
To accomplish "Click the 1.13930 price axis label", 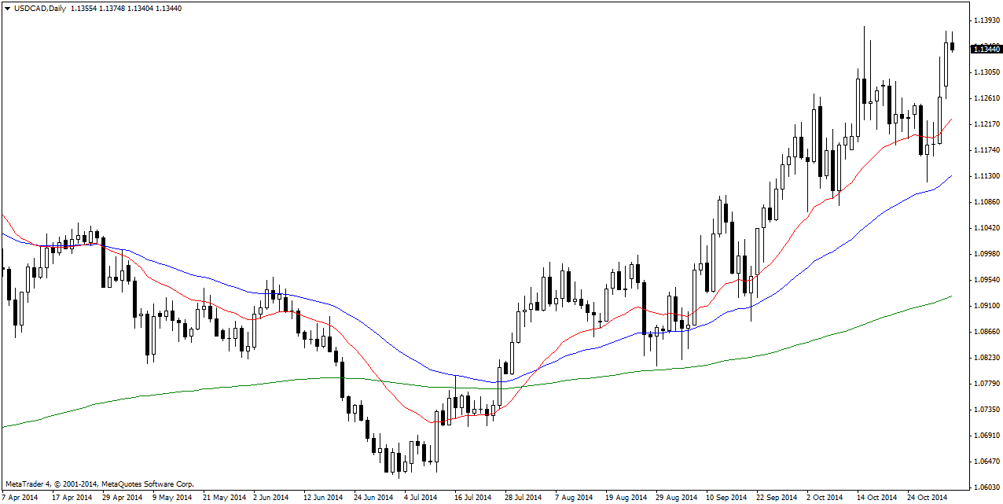I will pyautogui.click(x=986, y=20).
